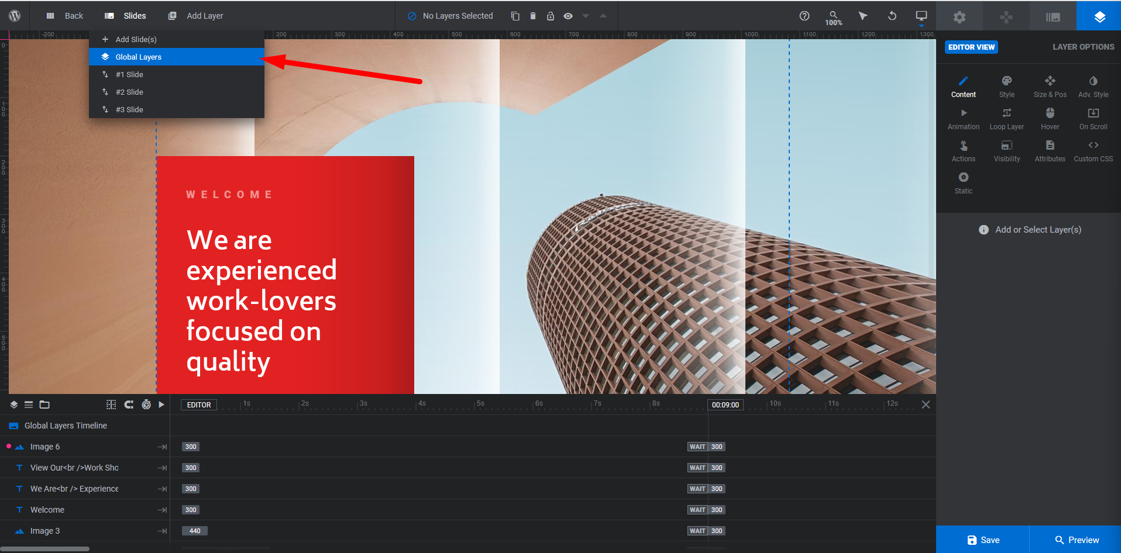
Task: Click the timeline snap magnet icon
Action: click(129, 405)
